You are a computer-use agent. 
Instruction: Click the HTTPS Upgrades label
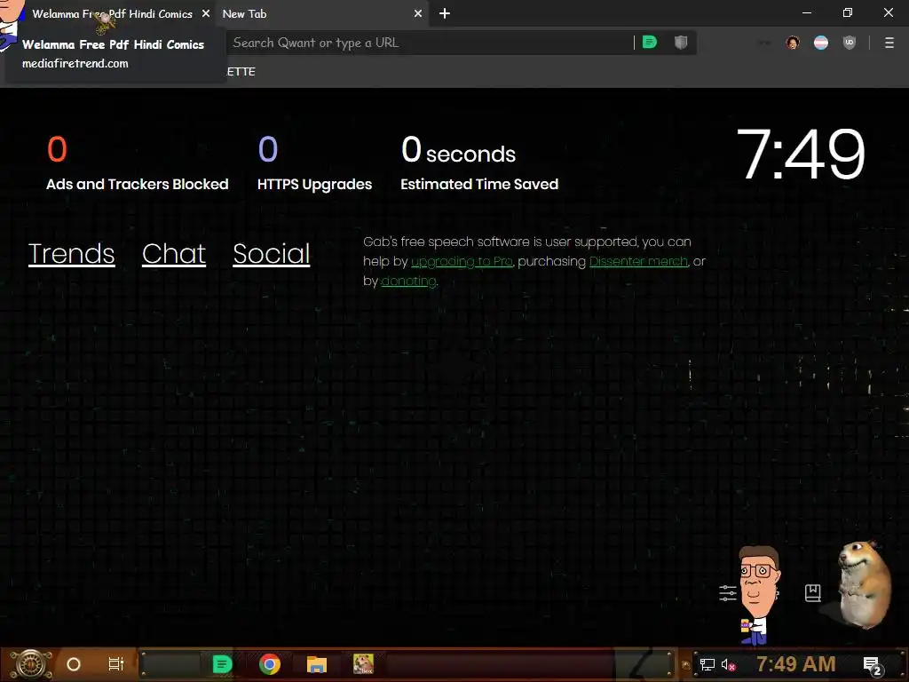315,185
